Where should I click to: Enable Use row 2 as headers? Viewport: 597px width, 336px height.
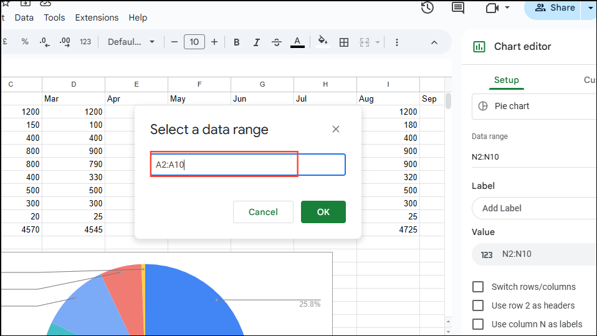tap(478, 305)
